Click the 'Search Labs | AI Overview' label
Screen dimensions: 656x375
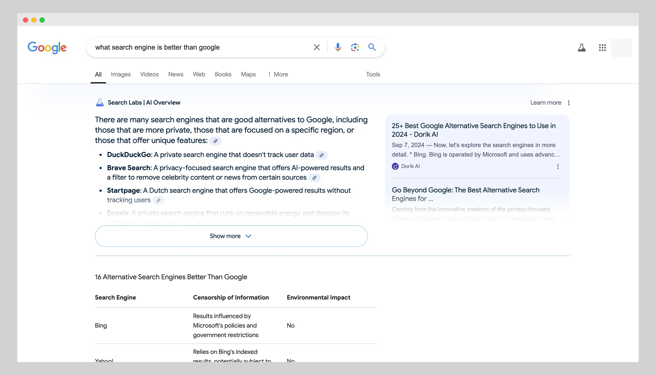click(144, 103)
